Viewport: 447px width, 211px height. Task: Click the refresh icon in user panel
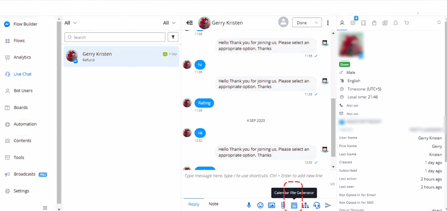coord(439,22)
